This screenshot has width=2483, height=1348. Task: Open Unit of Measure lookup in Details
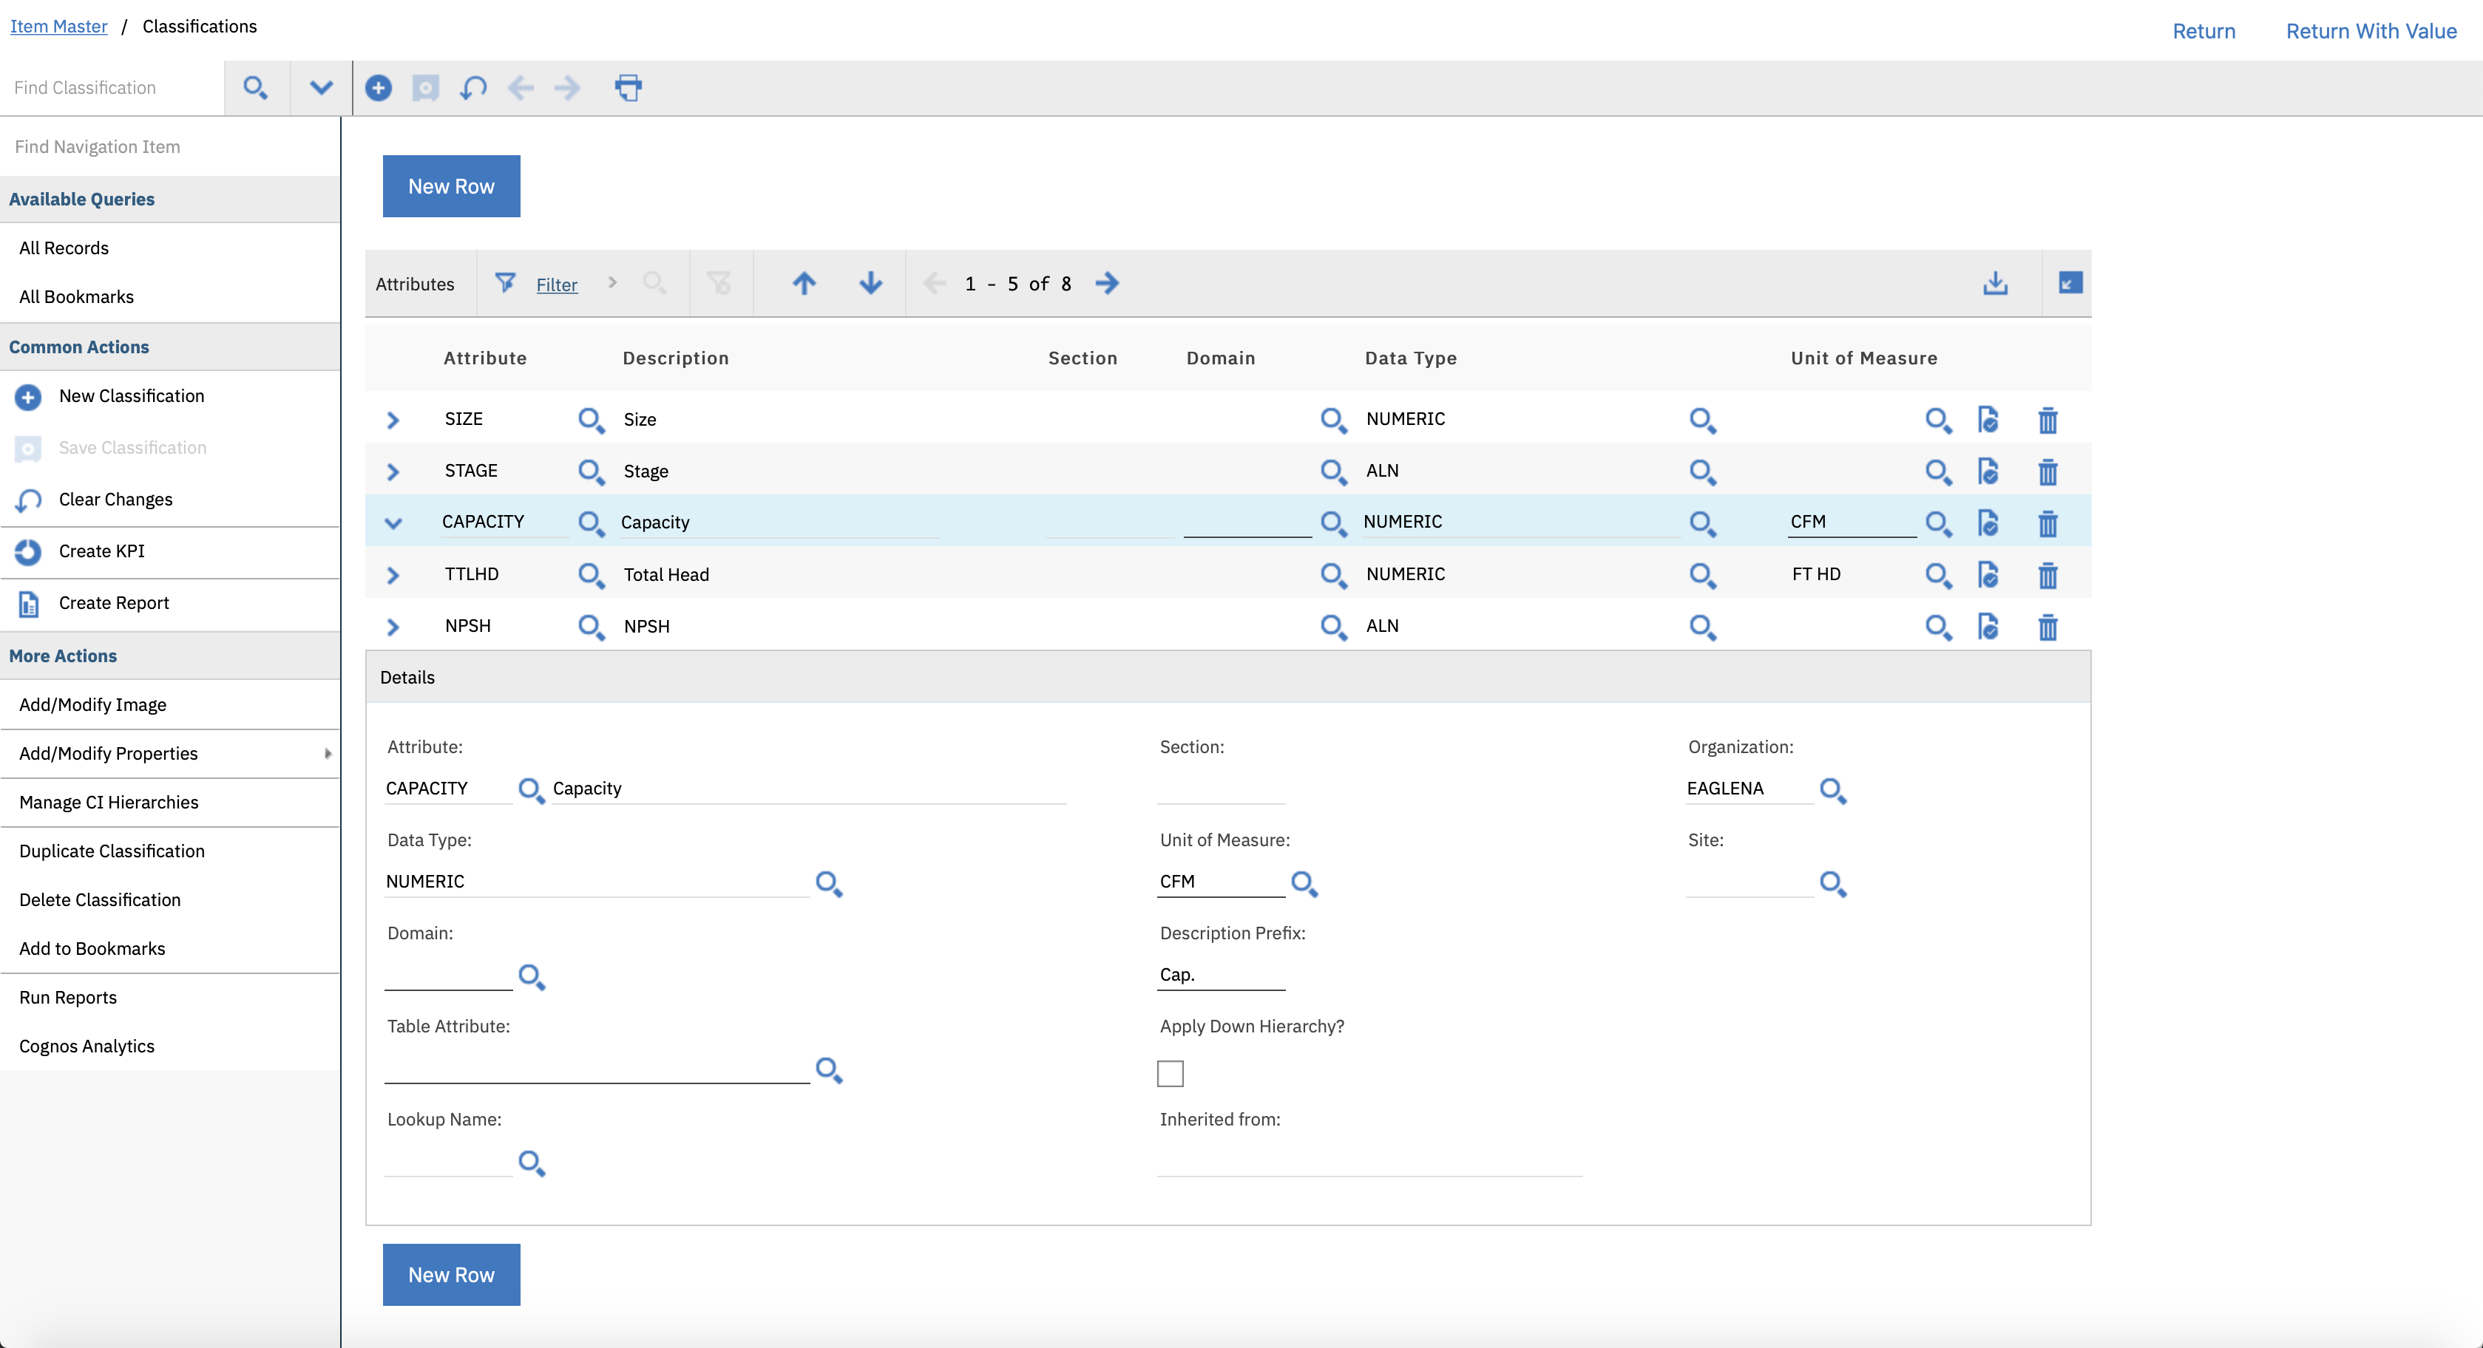pos(1304,882)
